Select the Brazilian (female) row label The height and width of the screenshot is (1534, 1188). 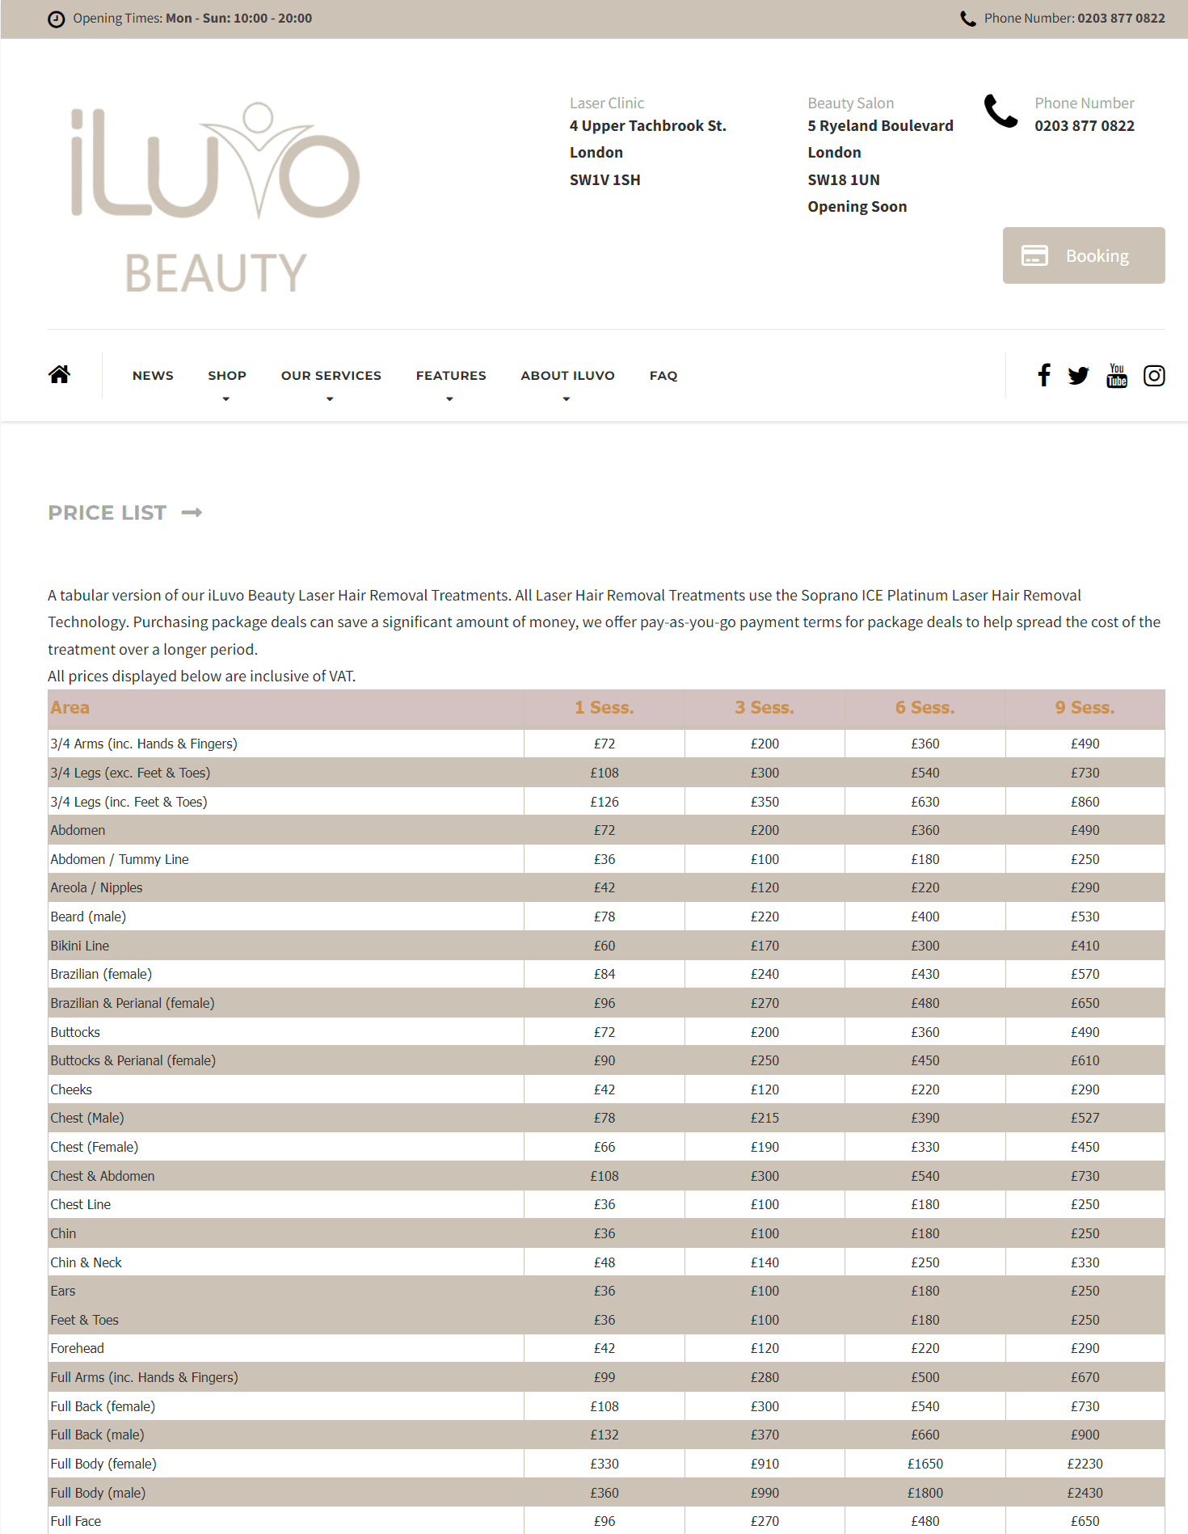point(101,974)
